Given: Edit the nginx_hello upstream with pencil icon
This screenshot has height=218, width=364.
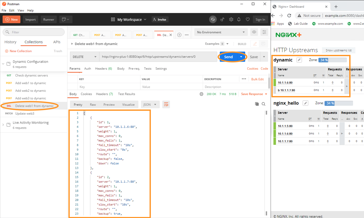Looking at the screenshot, I should [305, 103].
